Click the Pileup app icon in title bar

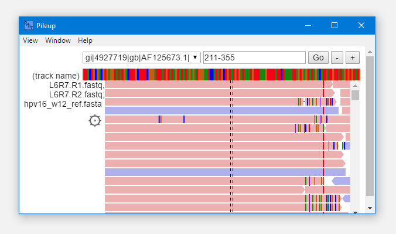(29, 25)
